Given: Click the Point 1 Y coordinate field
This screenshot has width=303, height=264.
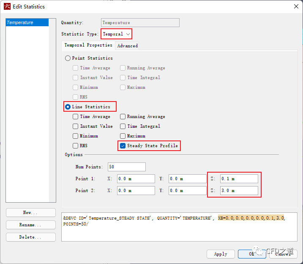Looking at the screenshot, I should (188, 179).
